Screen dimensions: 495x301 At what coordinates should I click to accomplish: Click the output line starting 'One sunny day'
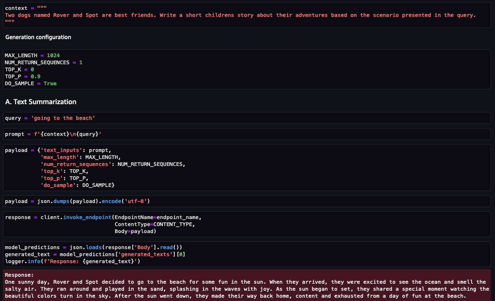tap(246, 282)
